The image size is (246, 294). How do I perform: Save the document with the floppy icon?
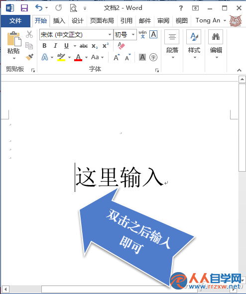point(24,8)
